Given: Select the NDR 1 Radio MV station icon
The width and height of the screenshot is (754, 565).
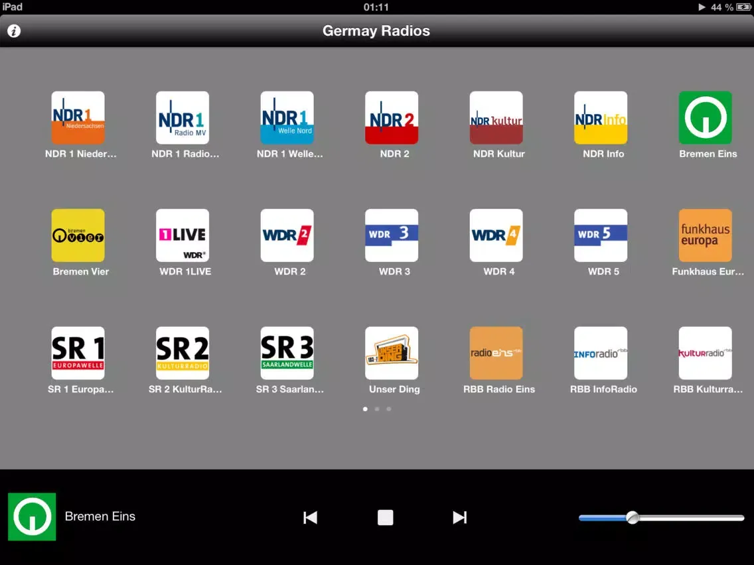Looking at the screenshot, I should (x=183, y=118).
